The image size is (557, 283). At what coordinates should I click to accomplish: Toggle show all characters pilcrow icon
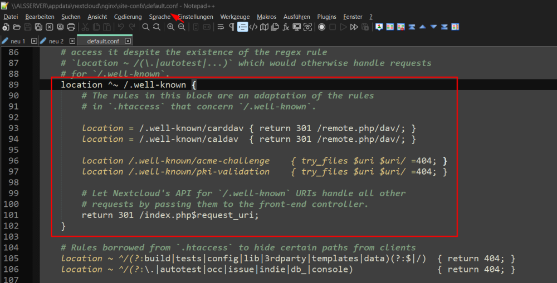point(232,27)
